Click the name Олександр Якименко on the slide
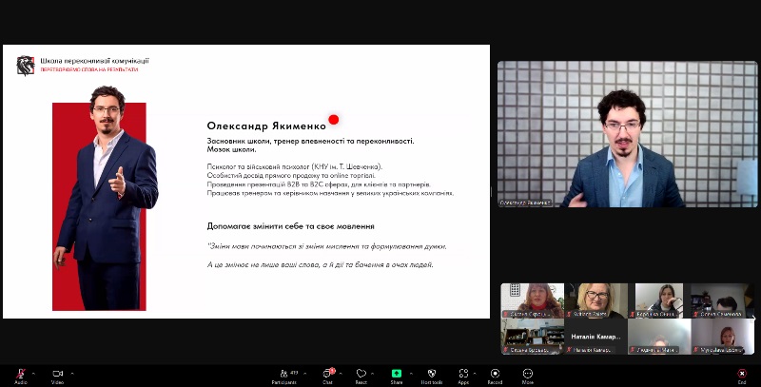Viewport: 761px width, 387px height. tap(266, 126)
